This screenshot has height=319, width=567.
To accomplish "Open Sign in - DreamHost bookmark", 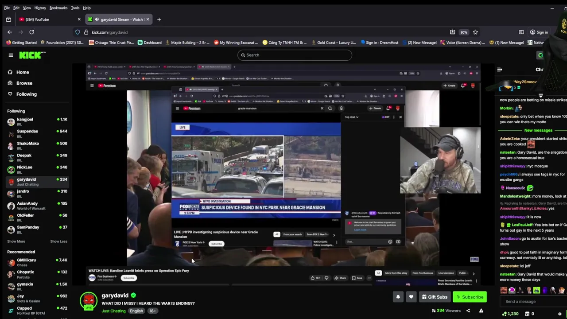I will click(380, 43).
